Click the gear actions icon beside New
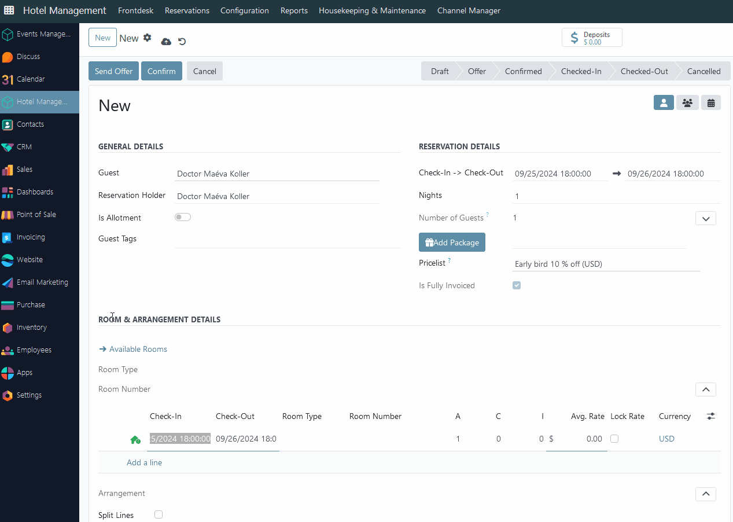This screenshot has width=733, height=522. click(148, 38)
